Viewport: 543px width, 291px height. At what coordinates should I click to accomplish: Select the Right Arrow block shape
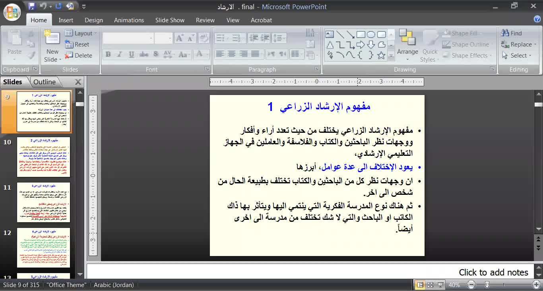361,45
